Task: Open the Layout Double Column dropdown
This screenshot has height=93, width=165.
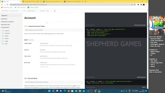Action: (x=33, y=11)
